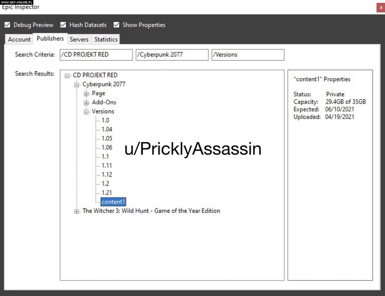Screen dimensions: 385x296
Task: Expand the Add-Ons node
Action: coord(86,103)
